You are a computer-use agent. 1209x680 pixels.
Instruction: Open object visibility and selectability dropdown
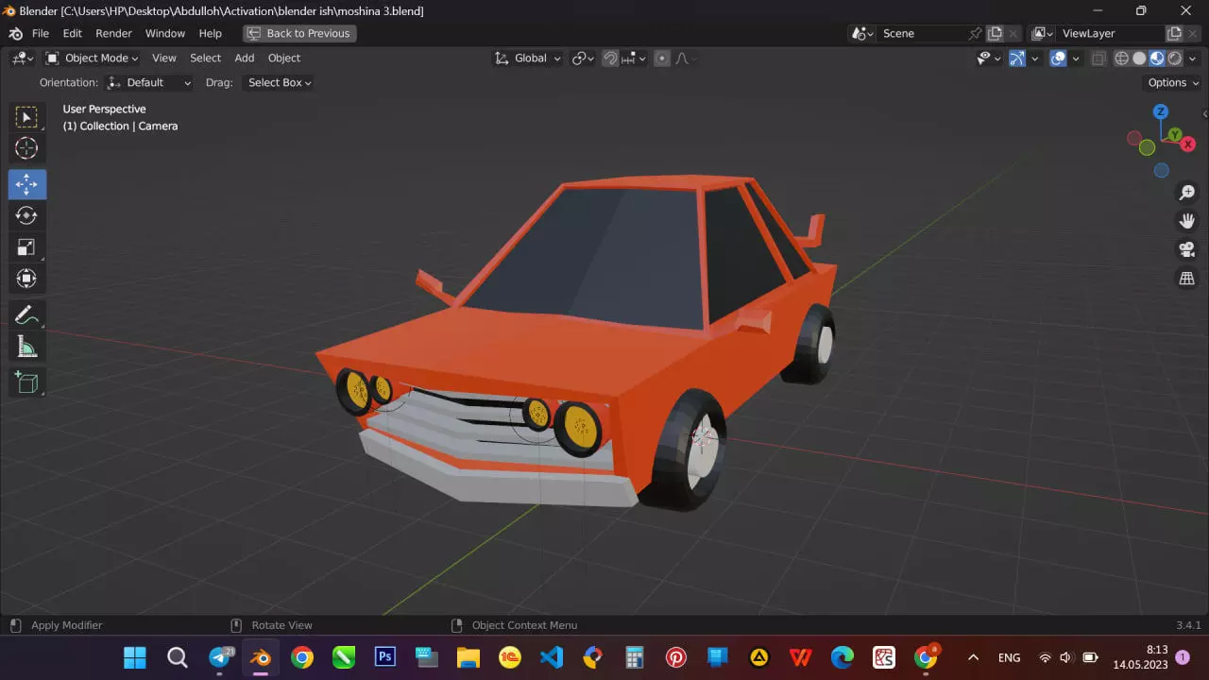[x=988, y=58]
